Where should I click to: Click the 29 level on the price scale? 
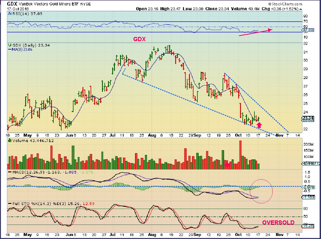click(x=305, y=69)
